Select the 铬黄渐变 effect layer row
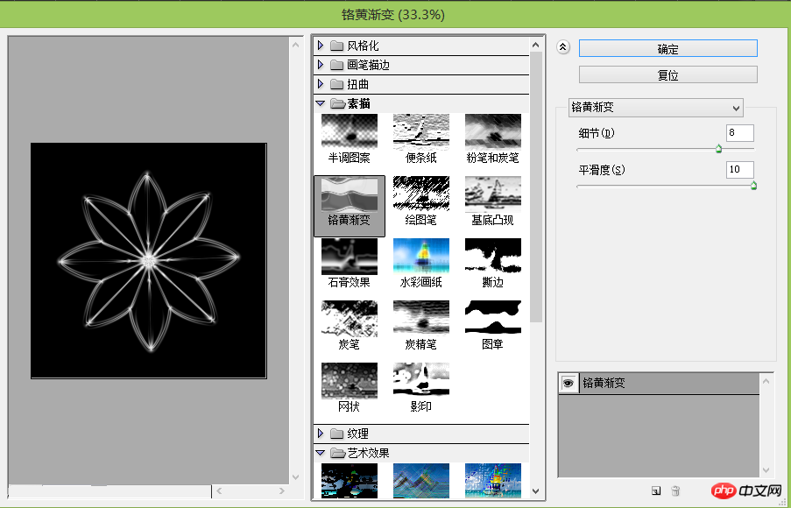791x508 pixels. (659, 384)
